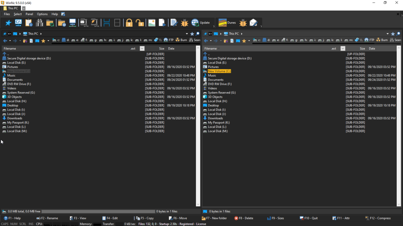The image size is (403, 226).
Task: Click the file play slideshow icon
Action: pyautogui.click(x=162, y=23)
